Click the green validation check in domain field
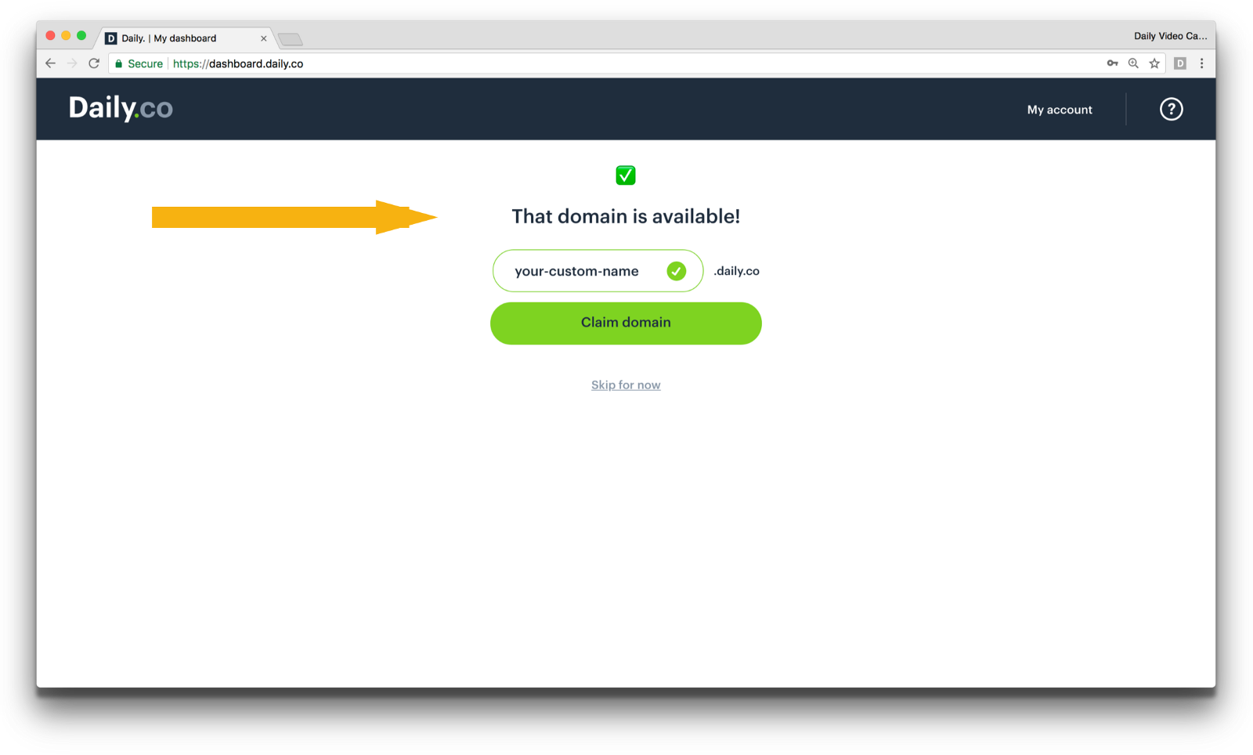The width and height of the screenshot is (1253, 755). (x=677, y=271)
